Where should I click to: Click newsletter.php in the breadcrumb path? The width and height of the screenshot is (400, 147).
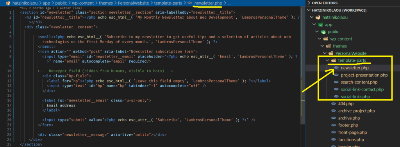click(x=208, y=3)
